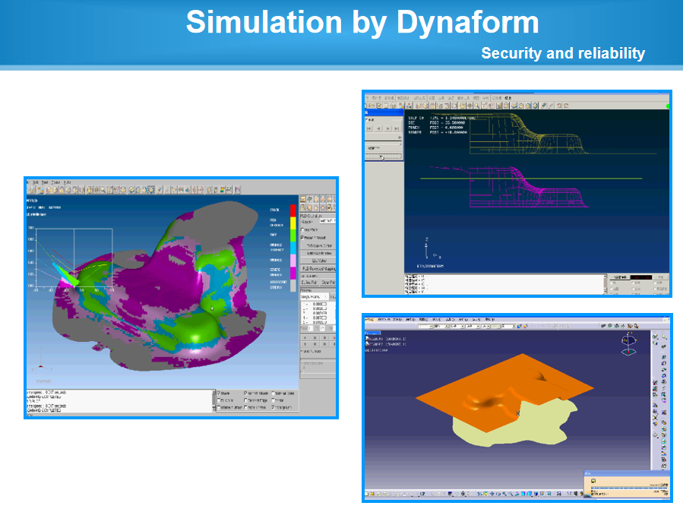
Task: Click the painter icon in CATIA graphic properties
Action: [519, 326]
